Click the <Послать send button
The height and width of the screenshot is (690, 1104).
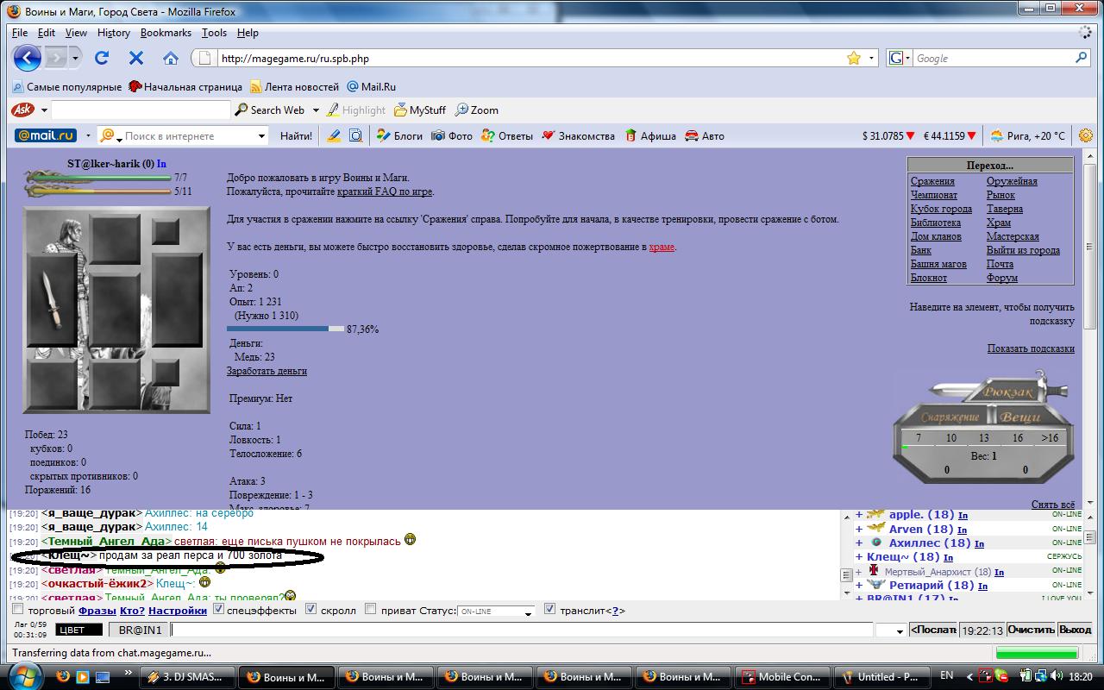click(x=933, y=630)
